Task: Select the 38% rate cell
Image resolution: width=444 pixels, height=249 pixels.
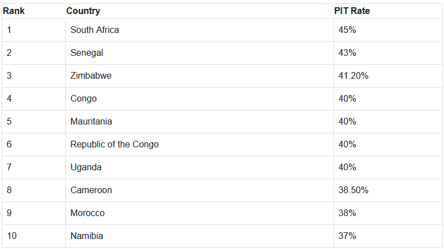Action: pos(347,213)
